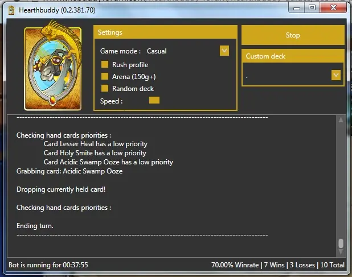
Task: Click the log scrollbar down arrow
Action: tap(341, 251)
